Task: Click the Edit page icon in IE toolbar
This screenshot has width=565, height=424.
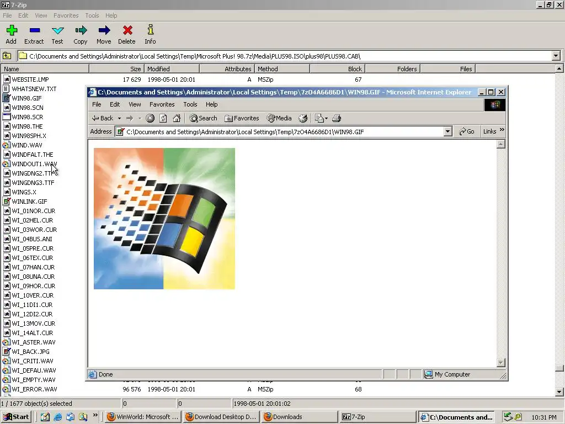Action: click(x=319, y=118)
